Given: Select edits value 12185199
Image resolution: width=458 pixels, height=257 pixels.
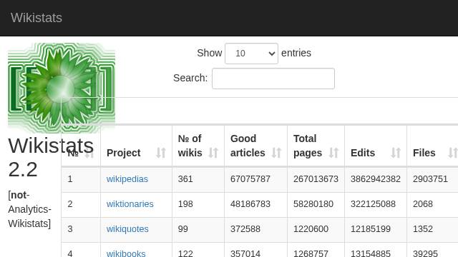Looking at the screenshot, I should [371, 229].
